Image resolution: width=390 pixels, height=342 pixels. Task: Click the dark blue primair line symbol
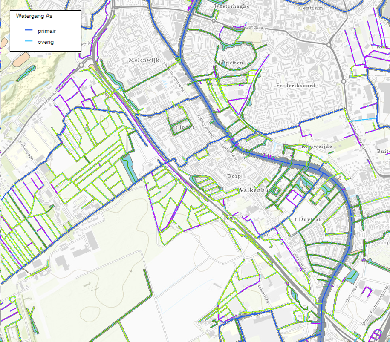coord(29,31)
